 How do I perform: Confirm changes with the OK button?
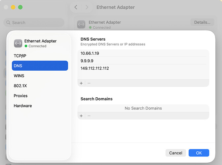pyautogui.click(x=199, y=153)
